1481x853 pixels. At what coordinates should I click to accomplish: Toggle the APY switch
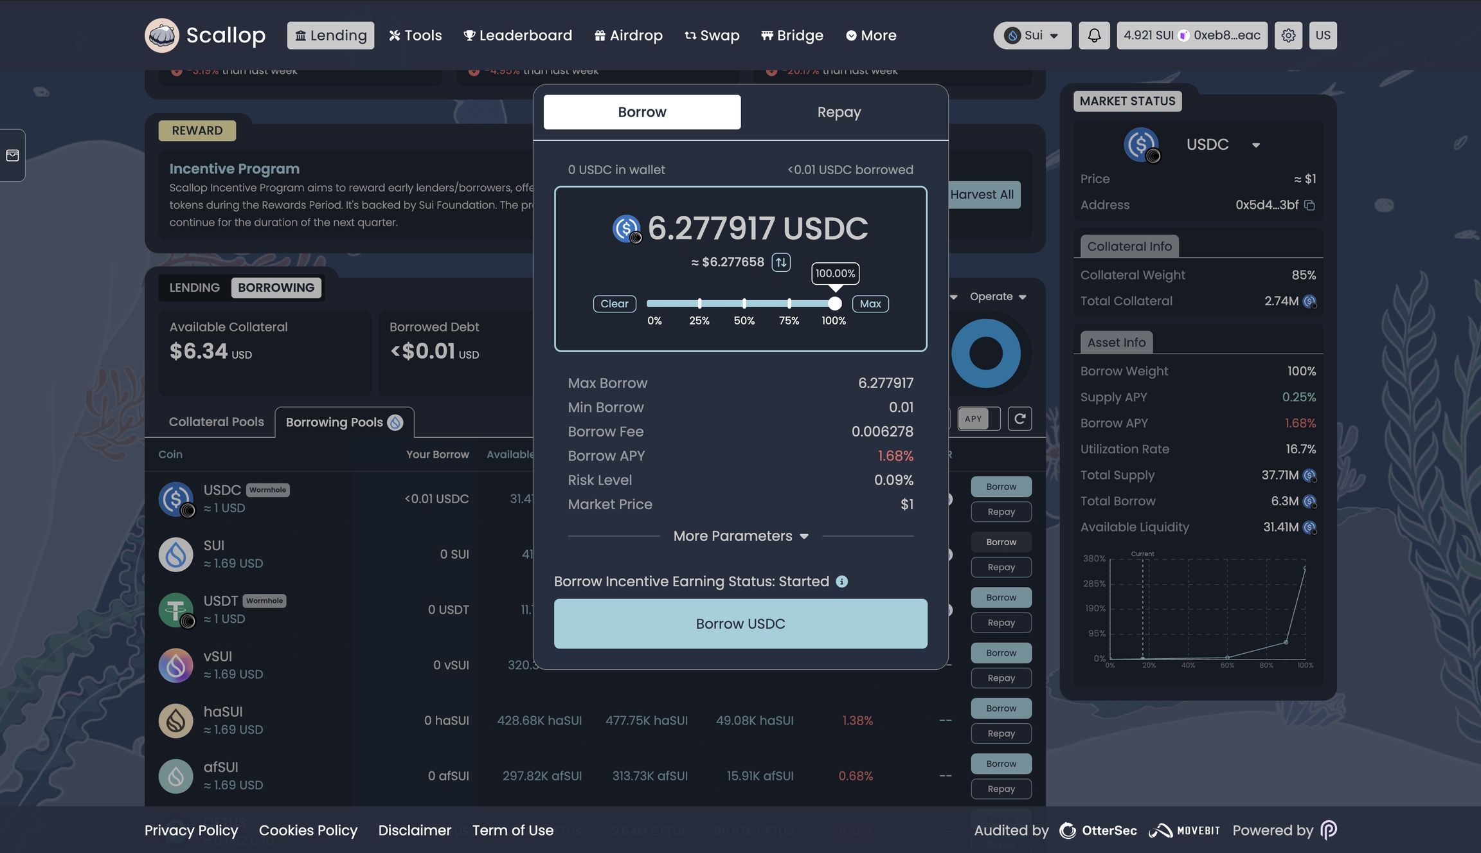click(978, 419)
